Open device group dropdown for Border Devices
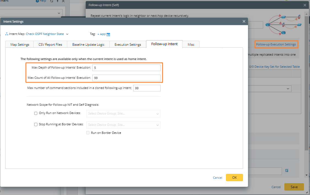310x195 pixels. click(123, 125)
